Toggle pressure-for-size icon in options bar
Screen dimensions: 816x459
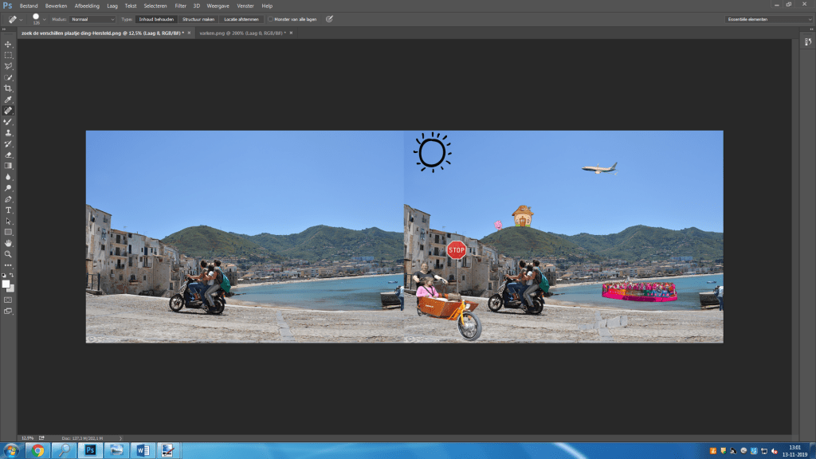point(330,18)
